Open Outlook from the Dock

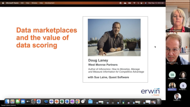(x=39, y=101)
